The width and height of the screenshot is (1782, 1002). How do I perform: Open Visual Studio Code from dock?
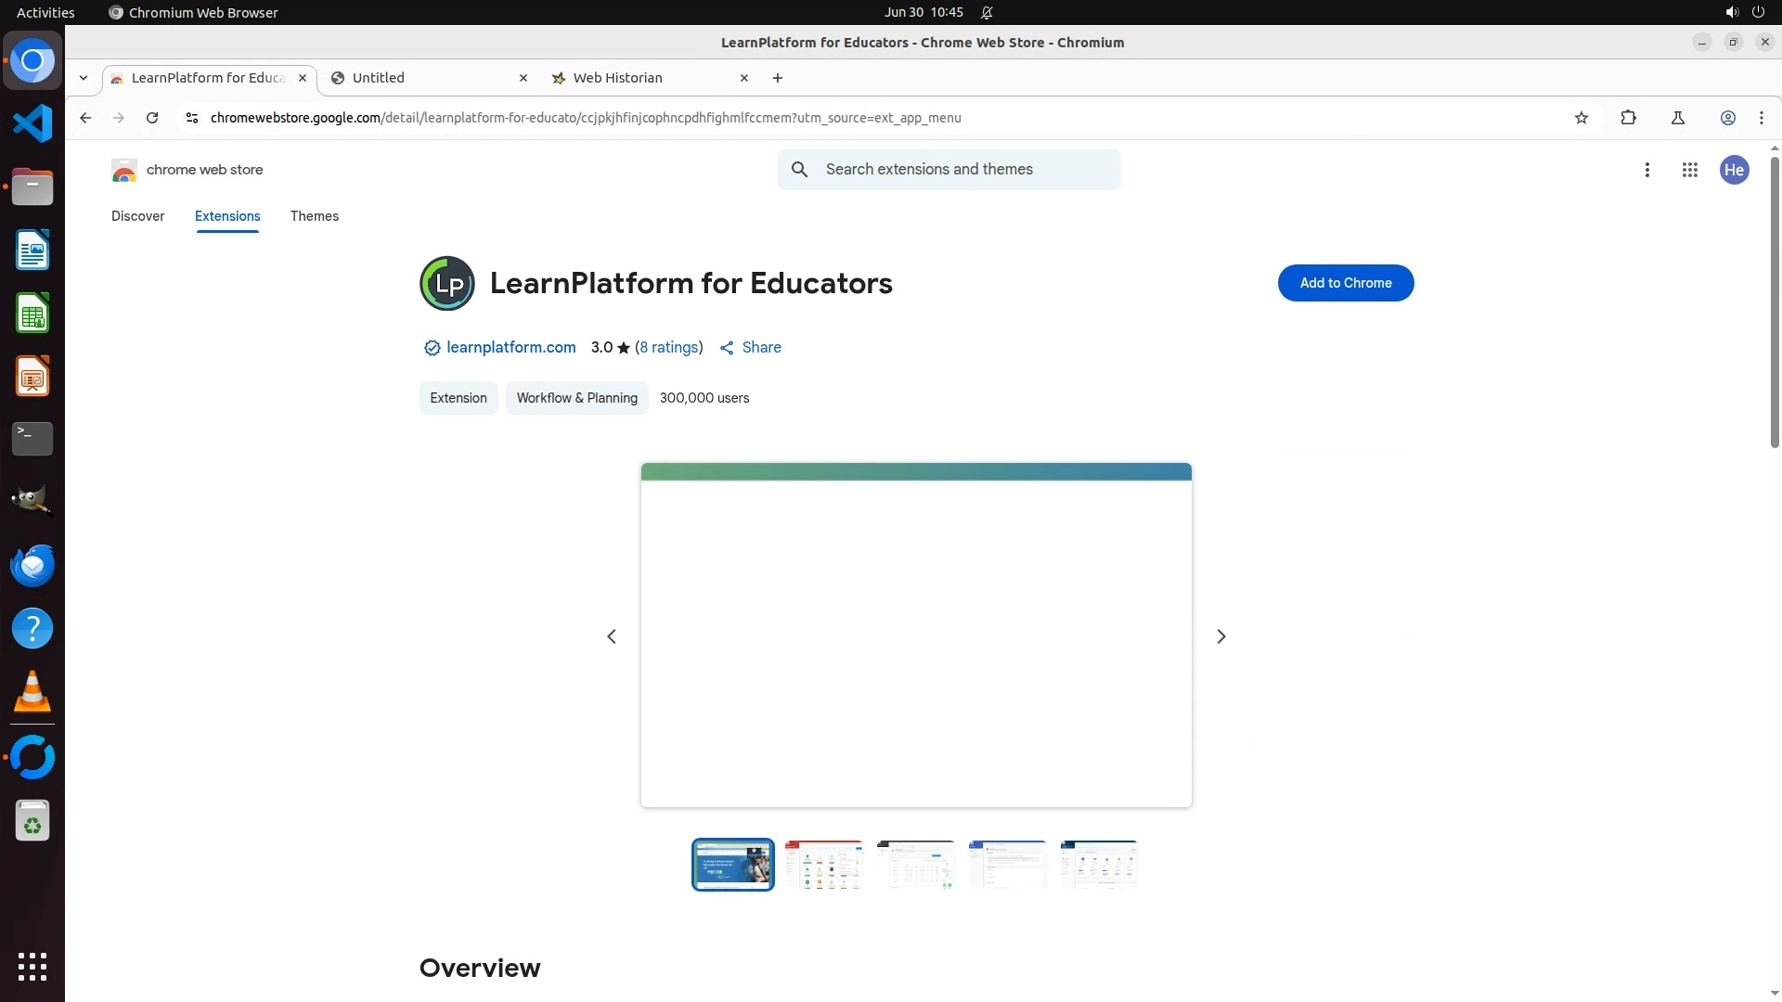tap(32, 123)
